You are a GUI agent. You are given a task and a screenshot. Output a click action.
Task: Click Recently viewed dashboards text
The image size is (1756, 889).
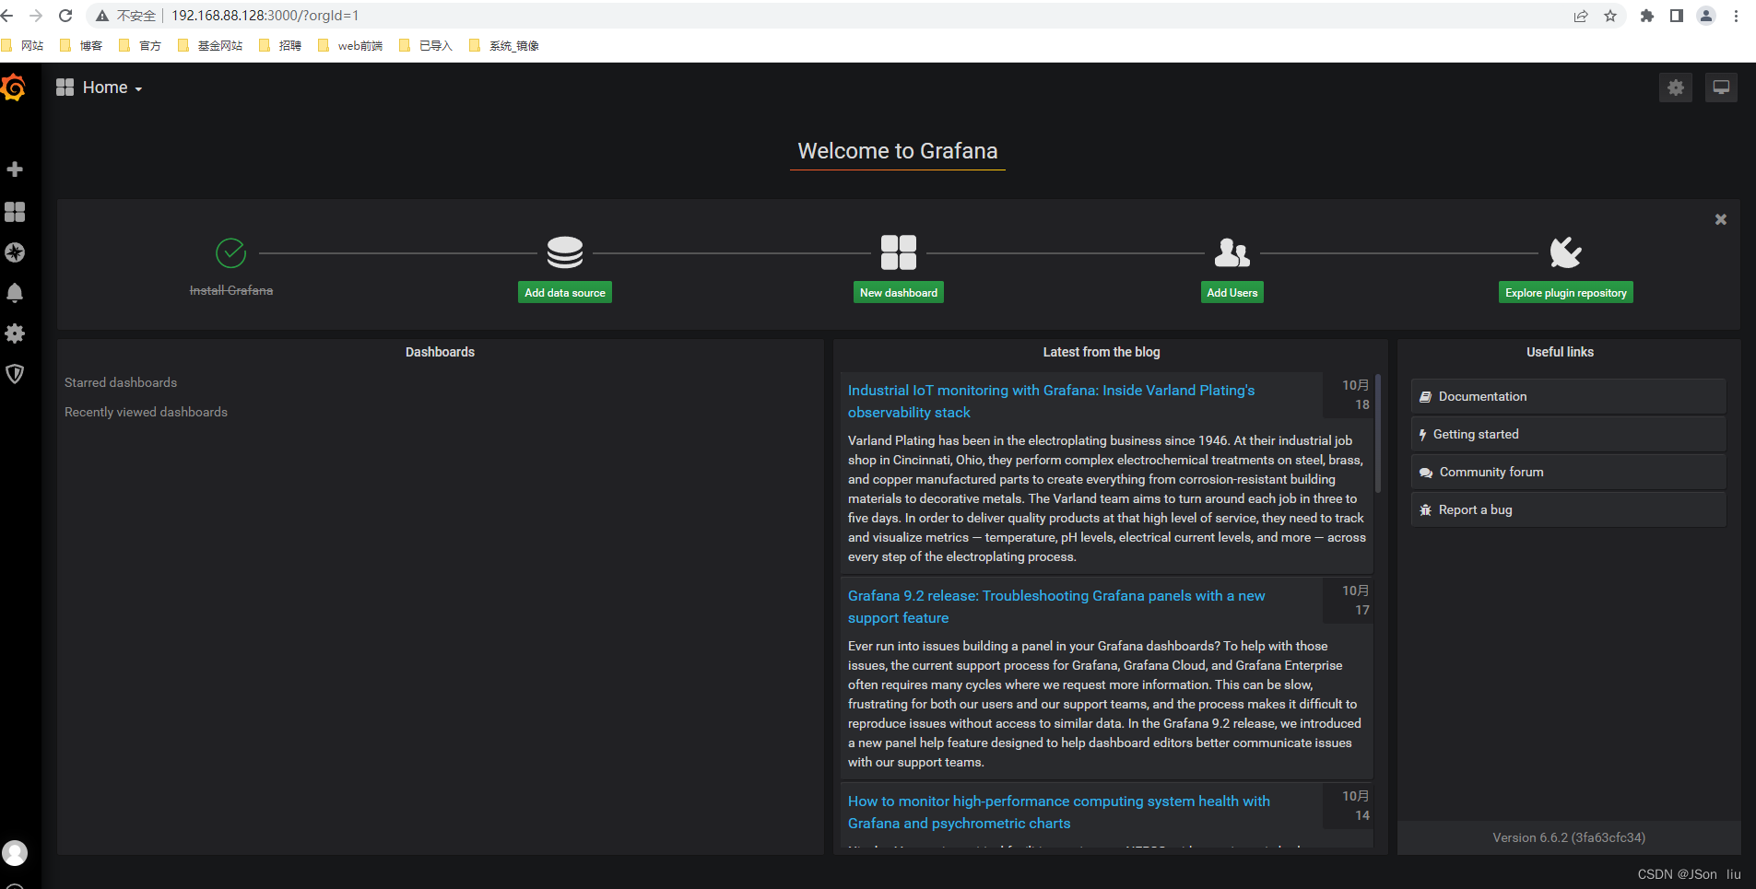[146, 412]
